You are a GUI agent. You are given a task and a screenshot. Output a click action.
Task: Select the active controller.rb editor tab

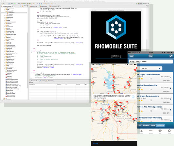(x=55, y=6)
